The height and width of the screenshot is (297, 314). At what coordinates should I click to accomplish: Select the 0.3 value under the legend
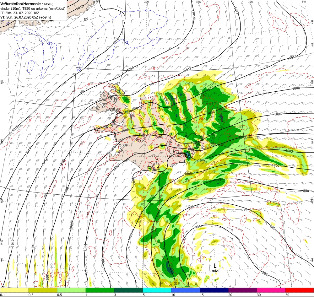tap(31, 295)
